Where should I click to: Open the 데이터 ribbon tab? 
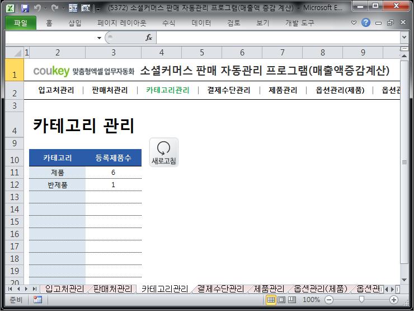pyautogui.click(x=201, y=23)
